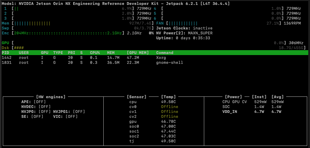The width and height of the screenshot is (310, 148).
Task: Click the [Temp] column title
Action: (168, 97)
